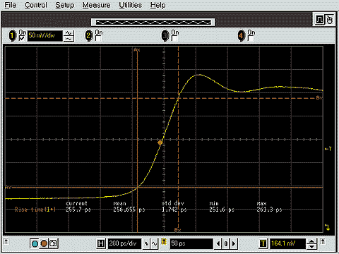This screenshot has height=254, width=339.
Task: Click the right arrow next to delay zero
Action: pos(234,243)
